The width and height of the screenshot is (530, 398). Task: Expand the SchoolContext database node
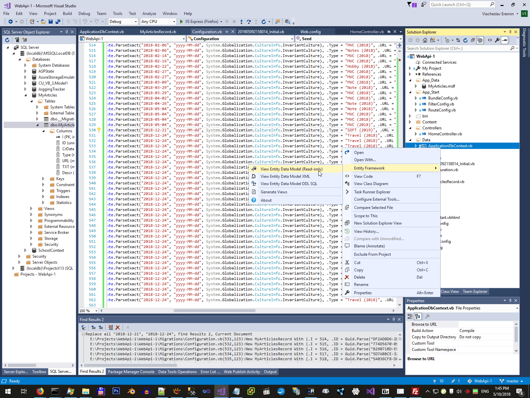pos(26,250)
